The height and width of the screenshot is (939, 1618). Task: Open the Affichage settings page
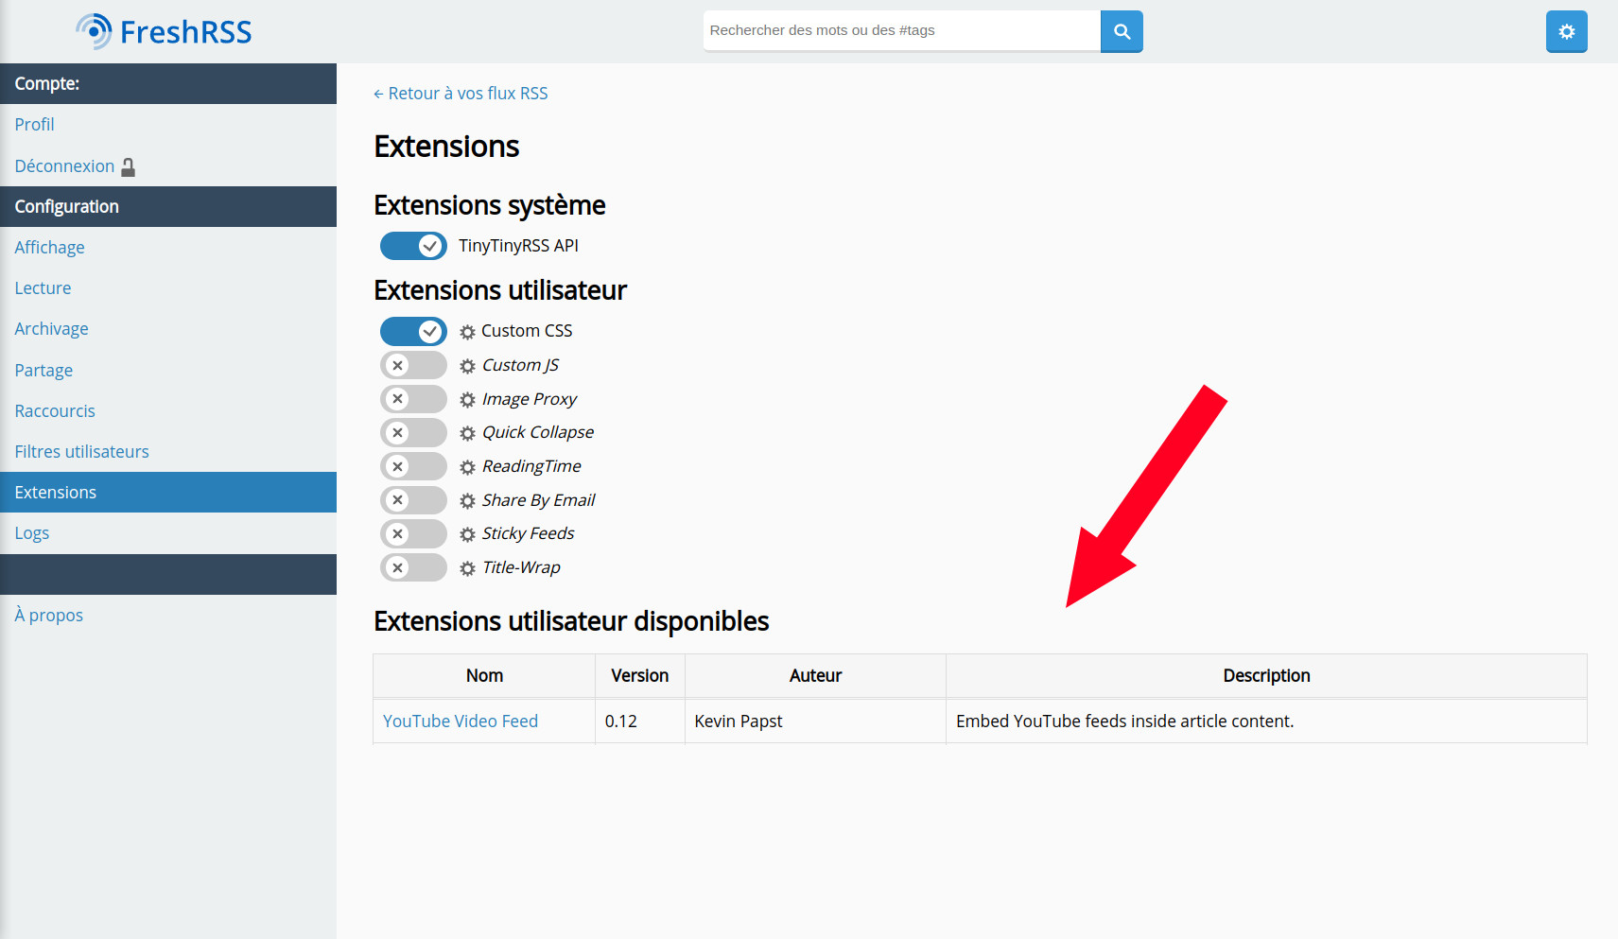tap(168, 247)
